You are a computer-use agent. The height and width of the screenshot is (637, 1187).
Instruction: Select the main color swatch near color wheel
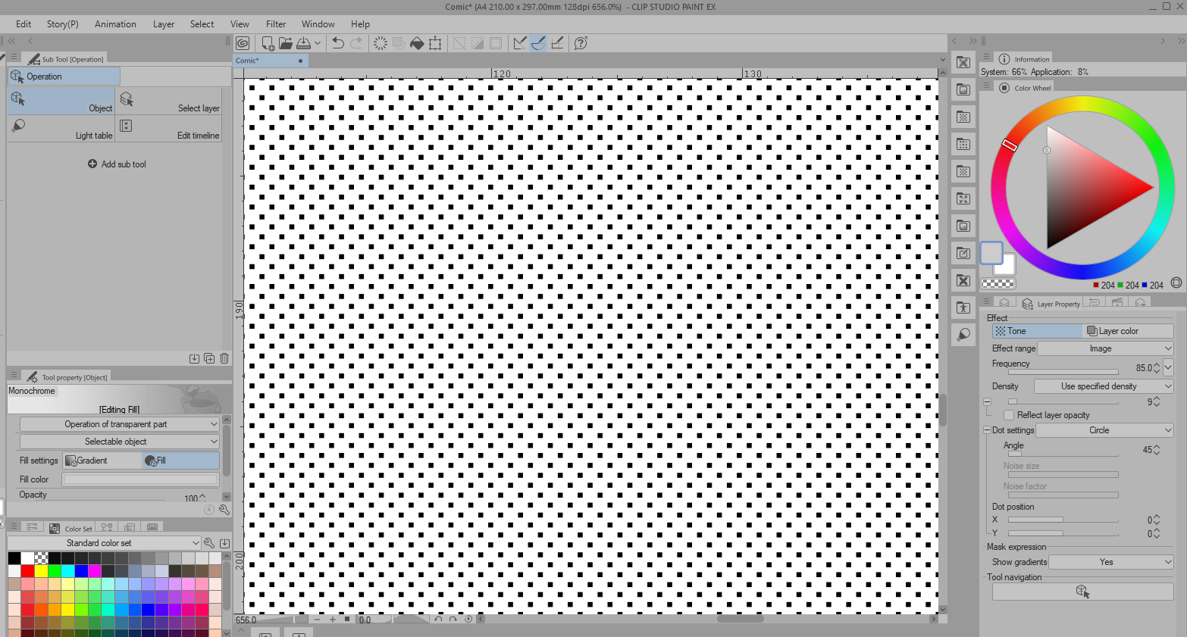point(991,253)
